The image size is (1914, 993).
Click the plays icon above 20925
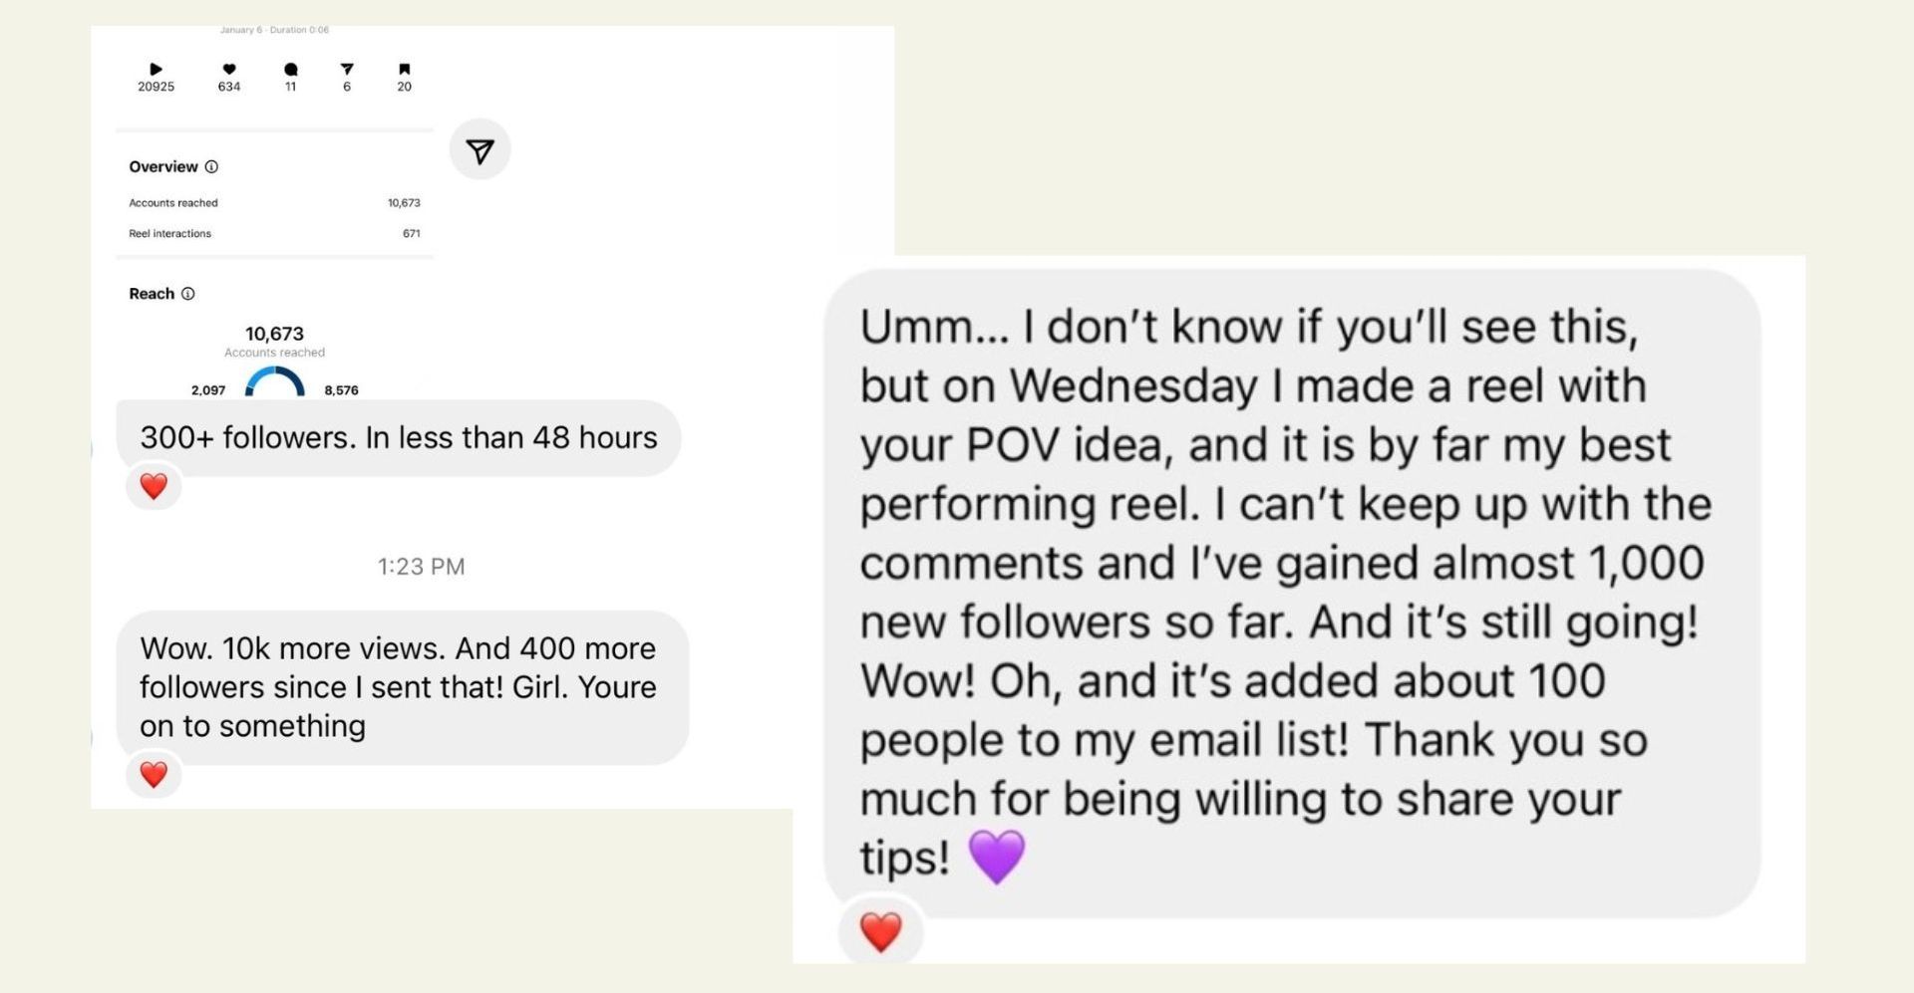click(156, 69)
